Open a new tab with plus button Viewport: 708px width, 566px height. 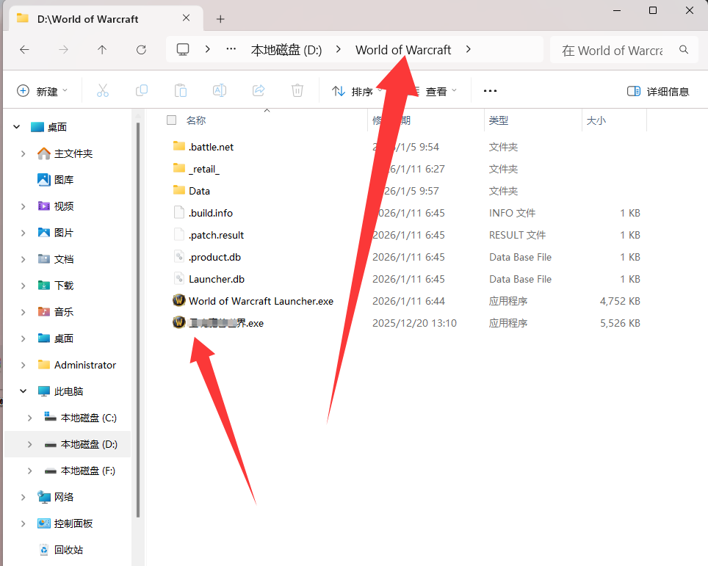[x=220, y=19]
